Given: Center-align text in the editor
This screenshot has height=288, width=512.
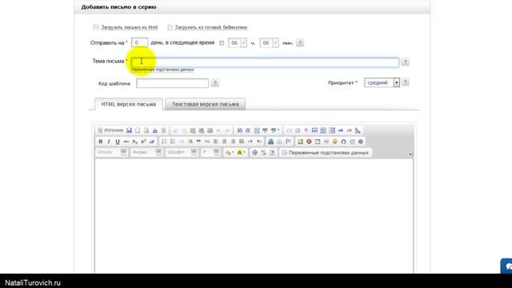Looking at the screenshot, I should 224,142.
